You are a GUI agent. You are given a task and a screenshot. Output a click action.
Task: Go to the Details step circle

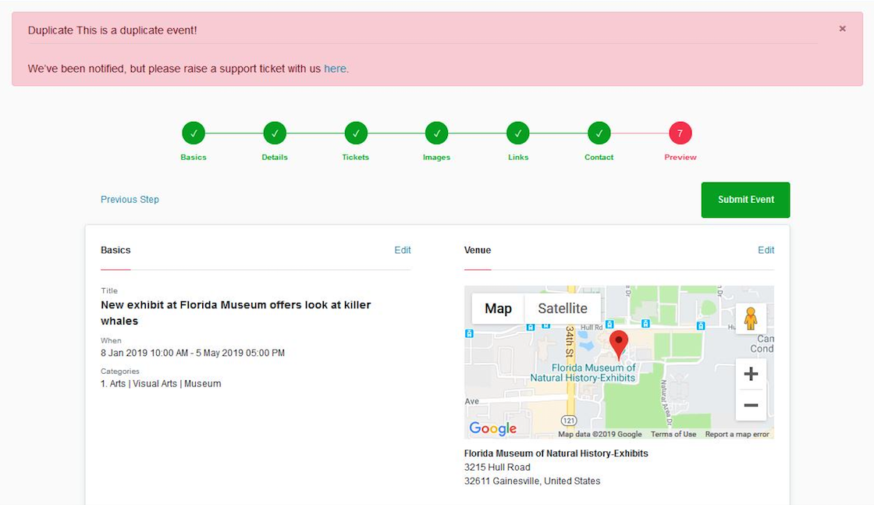click(275, 133)
